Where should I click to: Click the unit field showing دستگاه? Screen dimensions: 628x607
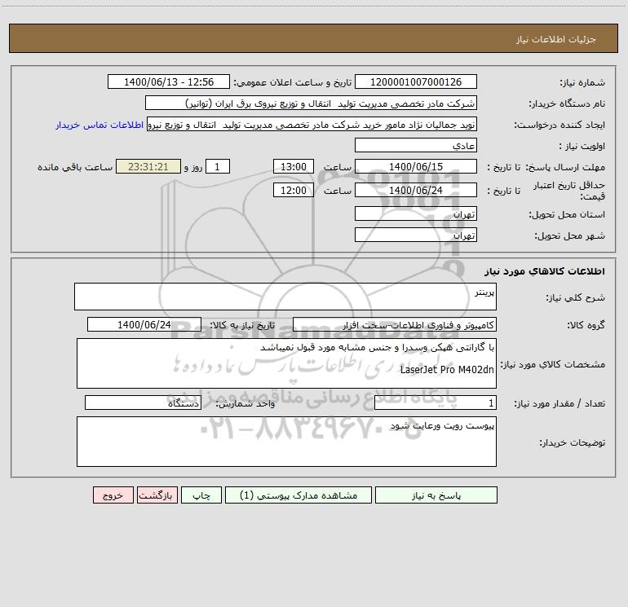143,403
